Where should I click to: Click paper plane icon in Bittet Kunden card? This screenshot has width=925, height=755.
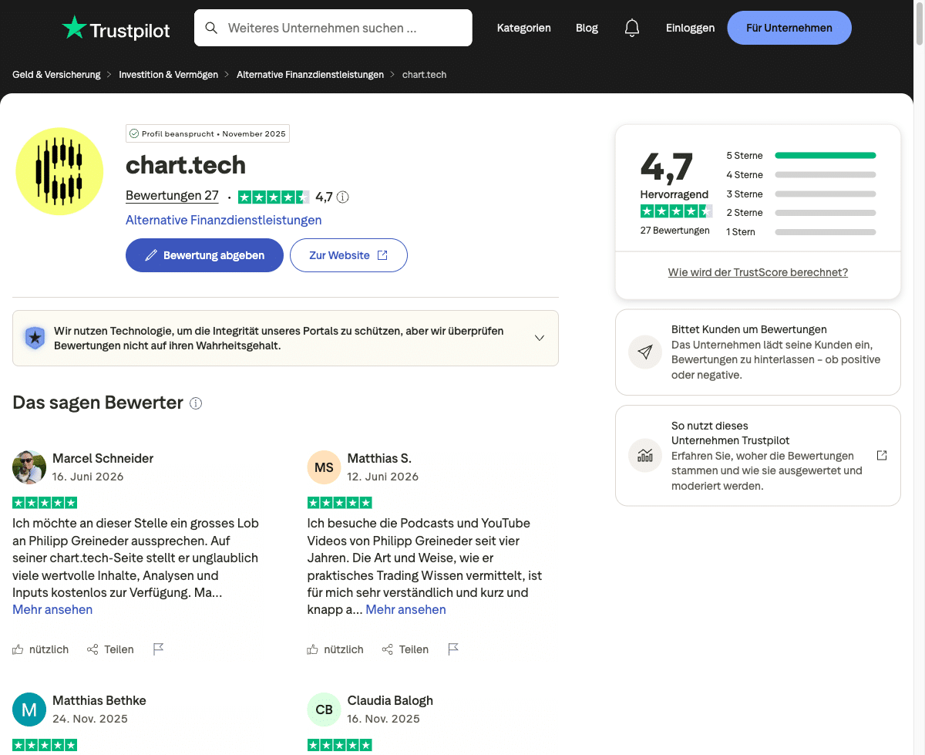645,352
